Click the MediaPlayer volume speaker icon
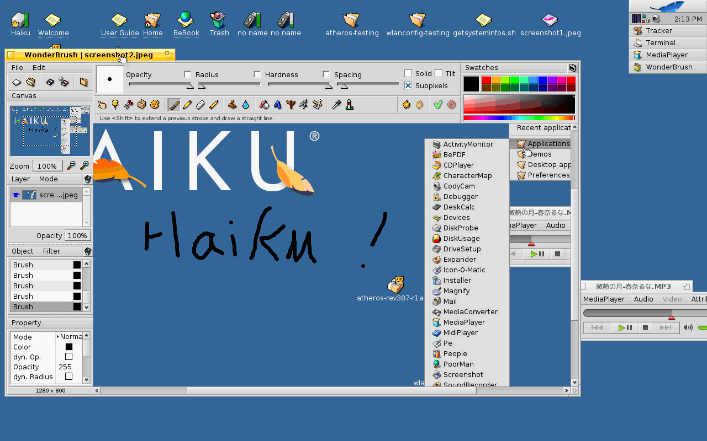This screenshot has width=707, height=441. (688, 327)
